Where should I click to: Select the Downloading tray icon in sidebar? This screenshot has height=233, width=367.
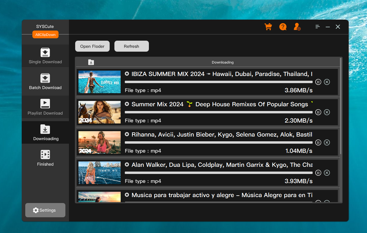click(x=45, y=130)
